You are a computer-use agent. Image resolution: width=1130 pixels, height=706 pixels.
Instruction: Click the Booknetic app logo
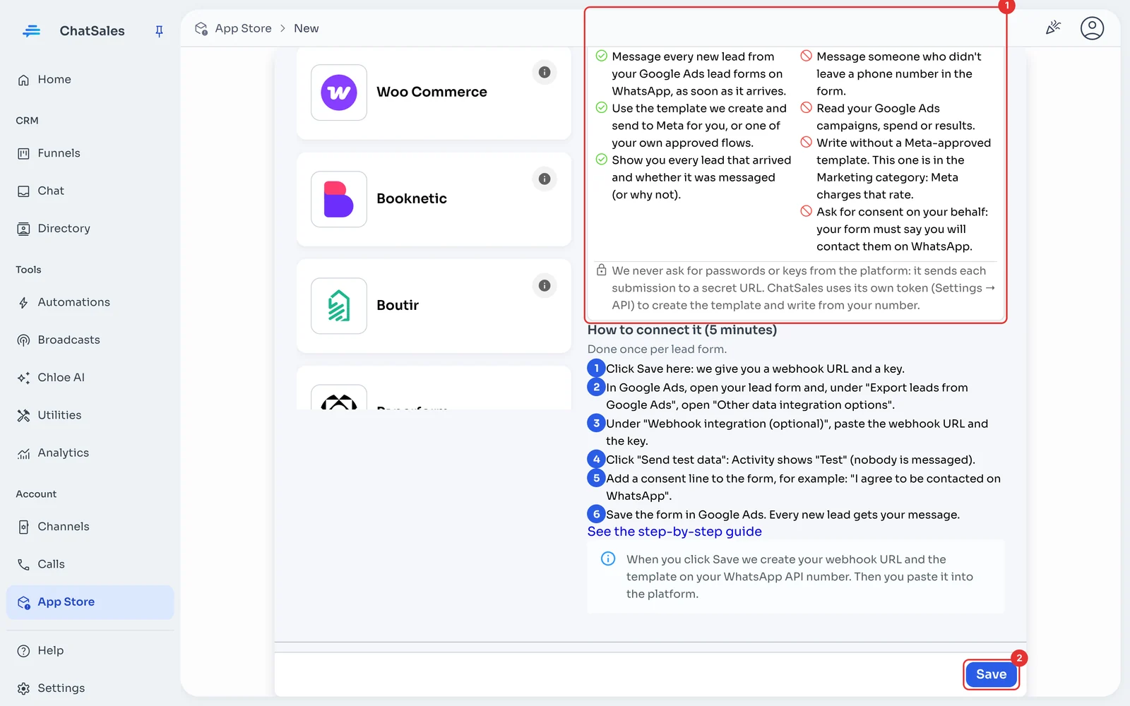click(x=339, y=199)
